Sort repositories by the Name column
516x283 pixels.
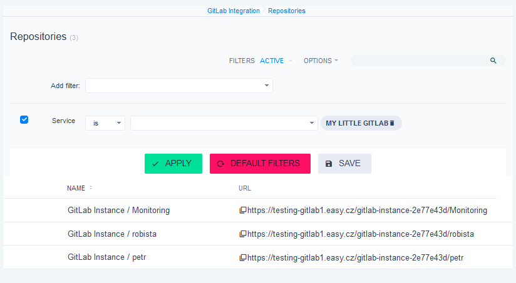point(76,188)
